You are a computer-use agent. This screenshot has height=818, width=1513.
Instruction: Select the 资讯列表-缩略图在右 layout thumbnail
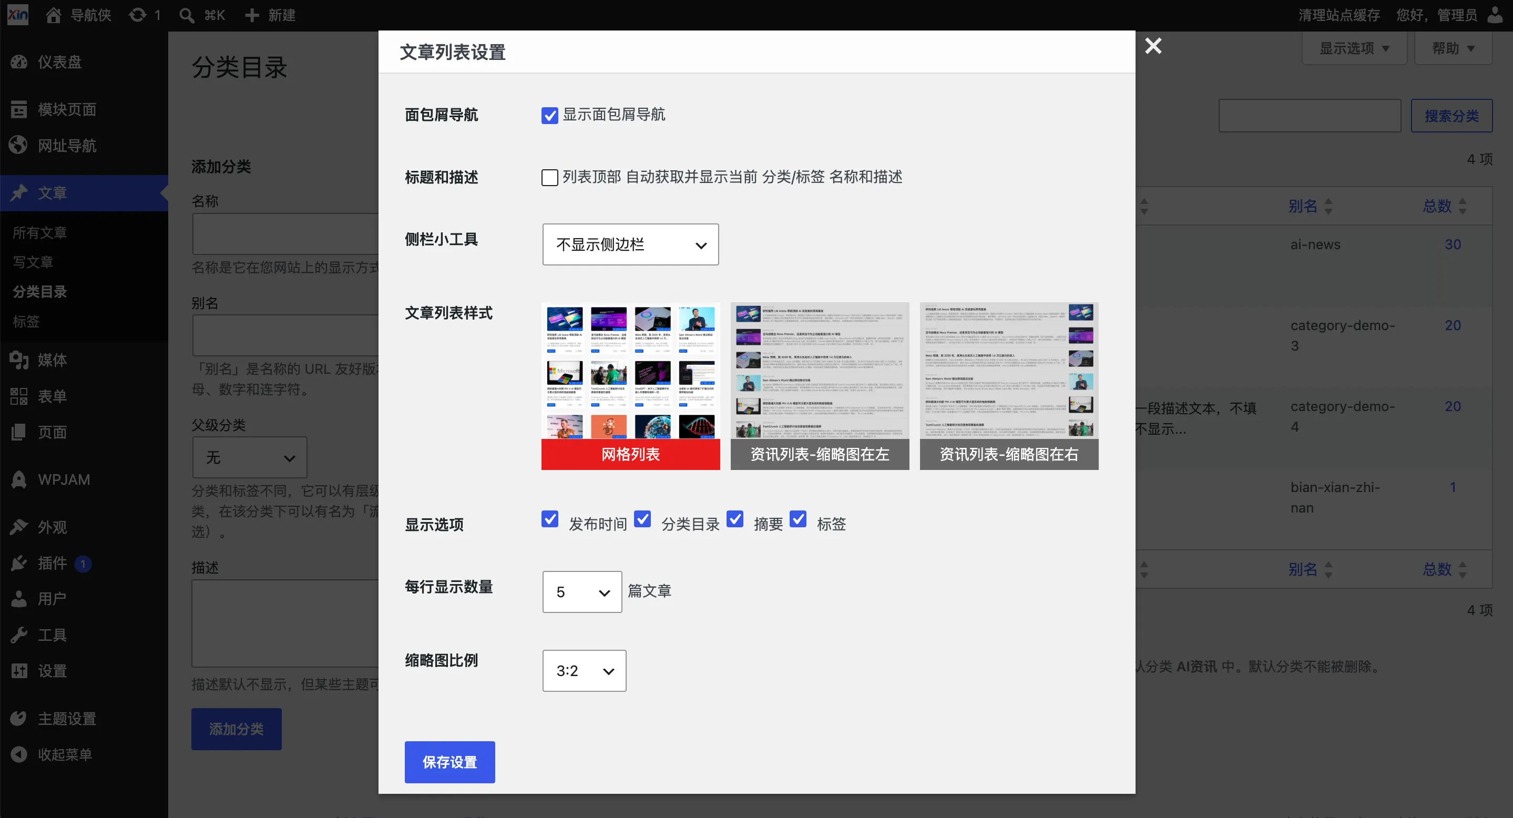point(1009,386)
